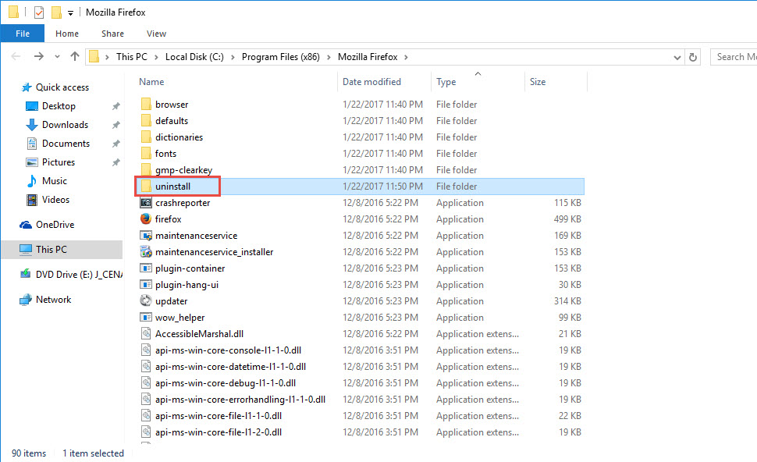Go up one folder level arrow
The height and width of the screenshot is (462, 757).
click(74, 56)
